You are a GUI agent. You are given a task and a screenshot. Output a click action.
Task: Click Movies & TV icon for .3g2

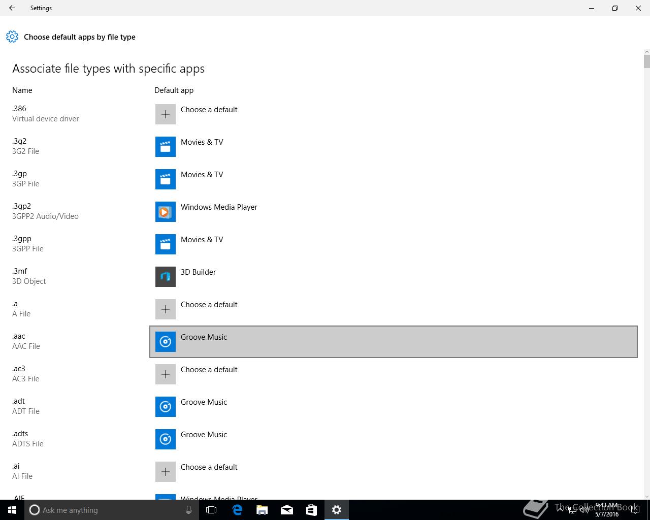pyautogui.click(x=166, y=147)
